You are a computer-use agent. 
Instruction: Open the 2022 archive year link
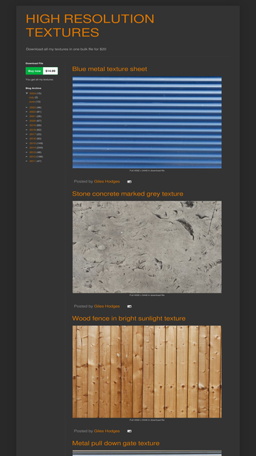33,112
